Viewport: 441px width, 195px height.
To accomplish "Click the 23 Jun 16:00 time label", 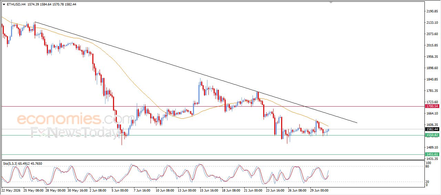I will 276,190.
